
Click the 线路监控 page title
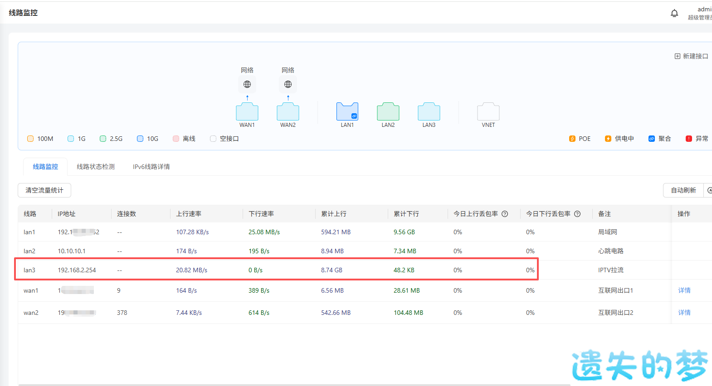[x=23, y=13]
